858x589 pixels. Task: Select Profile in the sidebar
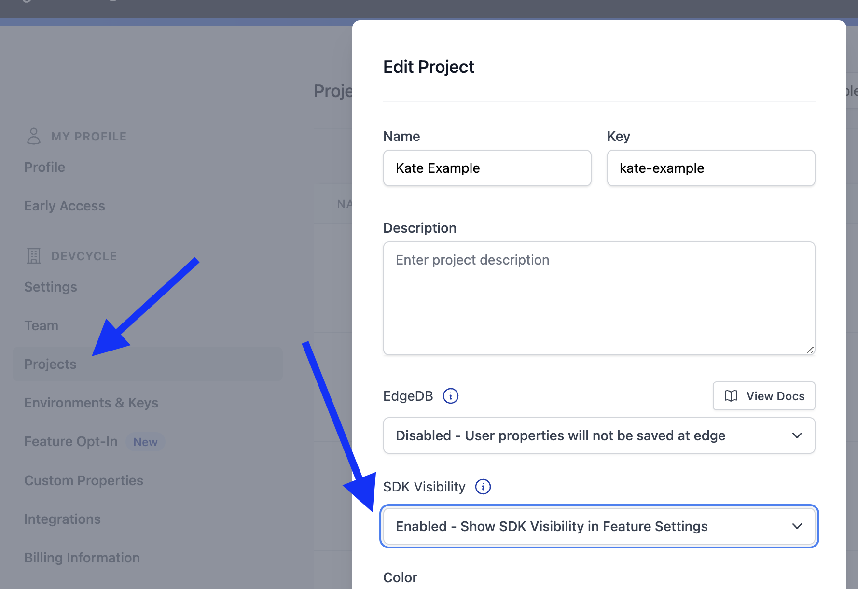(44, 167)
